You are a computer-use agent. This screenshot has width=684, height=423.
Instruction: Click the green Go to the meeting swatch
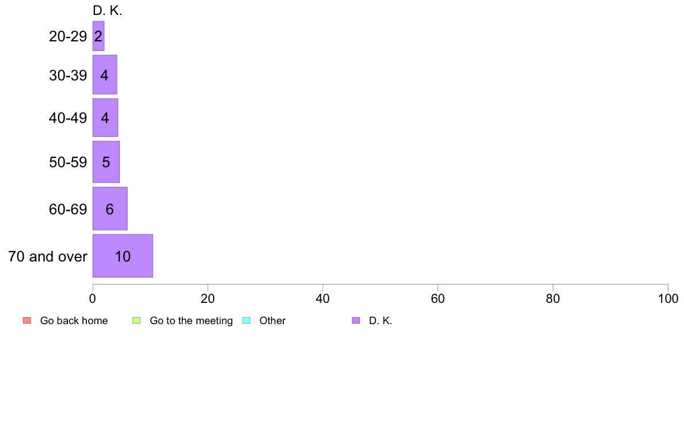coord(136,321)
